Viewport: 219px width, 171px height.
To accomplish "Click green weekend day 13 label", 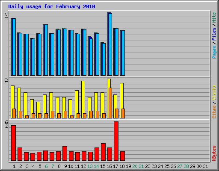I will (x=90, y=166).
